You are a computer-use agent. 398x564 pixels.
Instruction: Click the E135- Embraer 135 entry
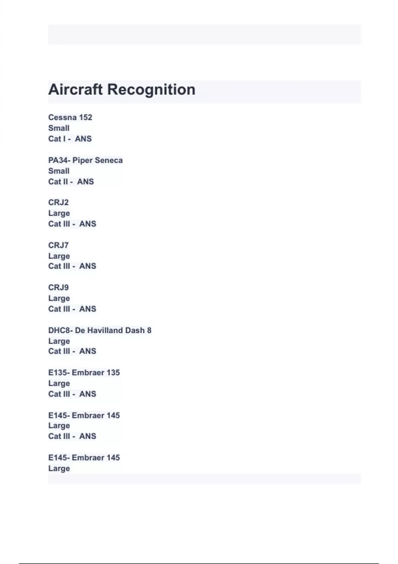pyautogui.click(x=84, y=373)
